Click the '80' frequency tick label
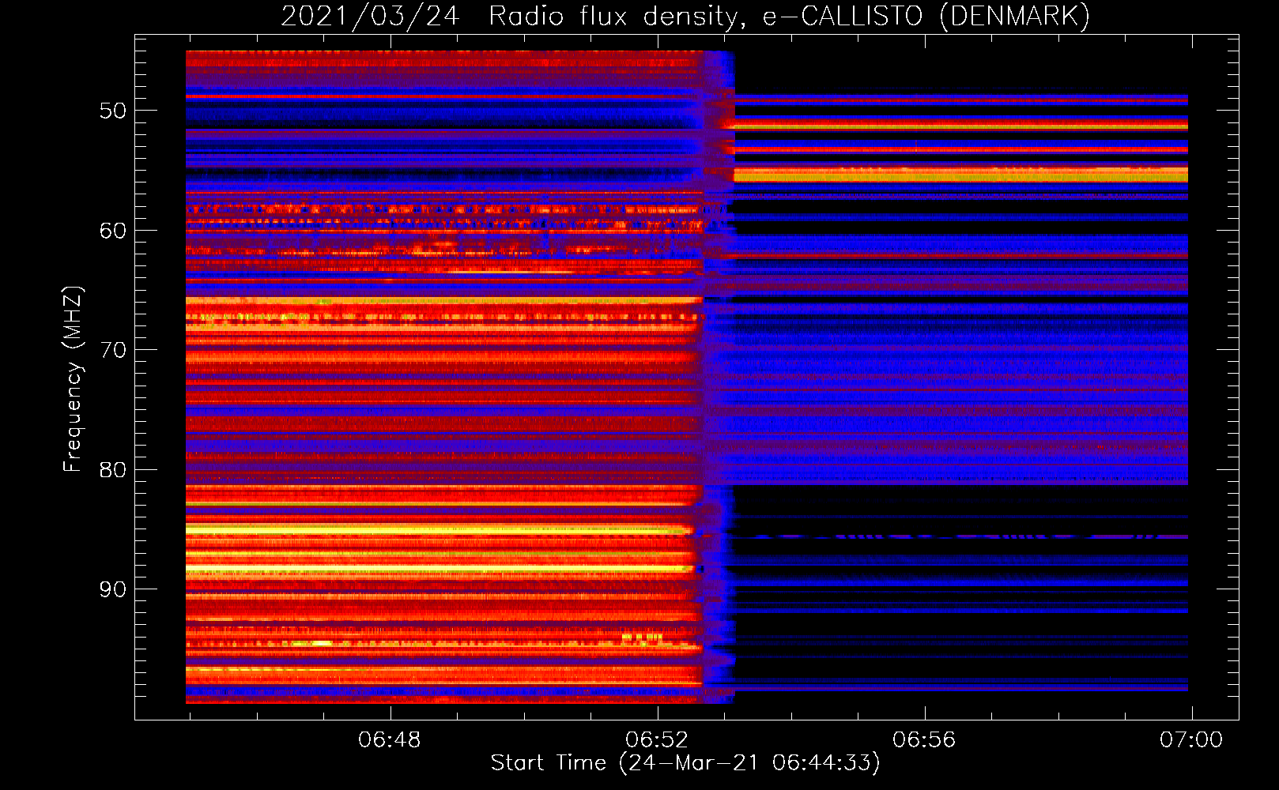Viewport: 1279px width, 790px height. pyautogui.click(x=113, y=470)
